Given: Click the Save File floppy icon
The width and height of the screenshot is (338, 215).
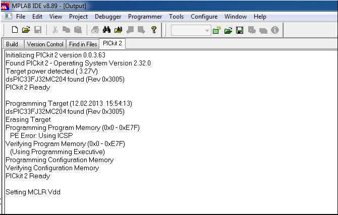Looking at the screenshot, I should 38,30.
